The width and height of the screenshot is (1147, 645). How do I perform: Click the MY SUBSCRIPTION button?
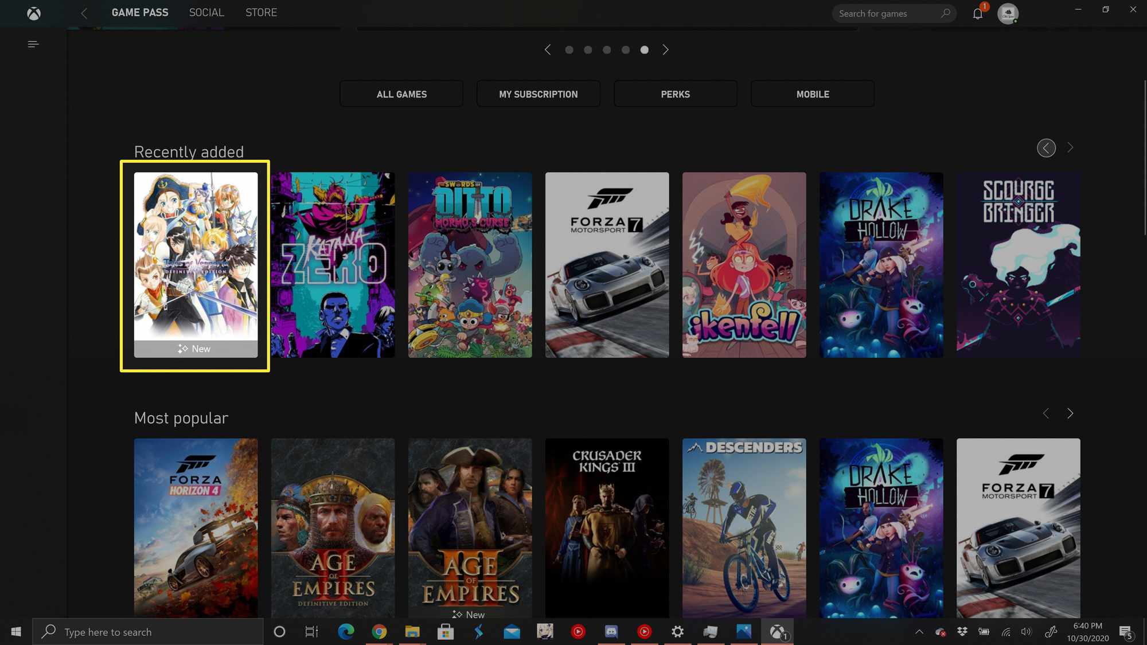tap(538, 93)
